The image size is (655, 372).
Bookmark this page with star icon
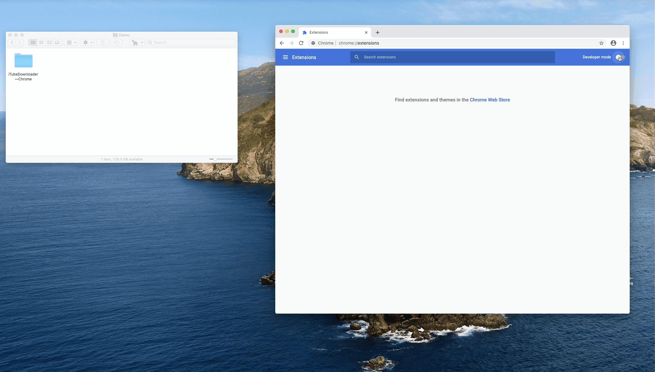pos(601,43)
